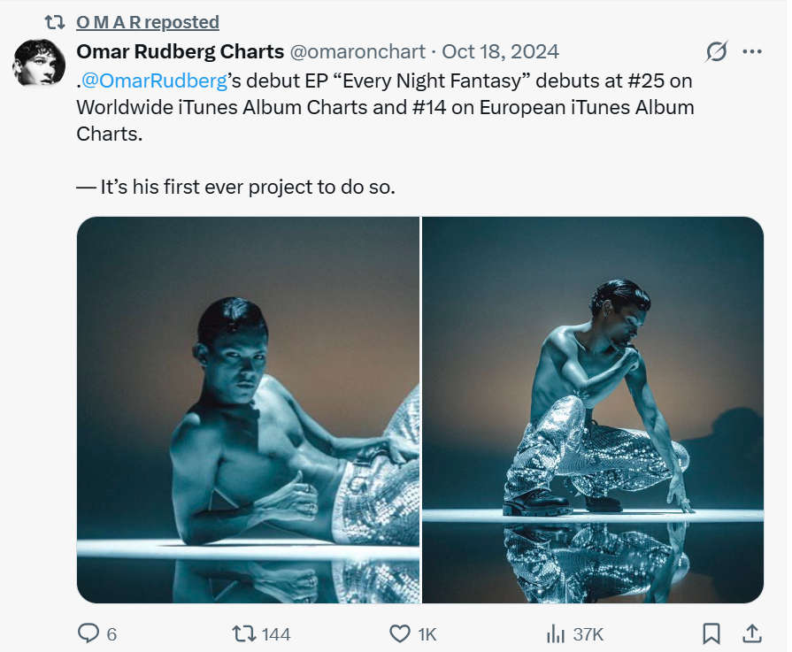Open the left photo of man lying down
Image resolution: width=792 pixels, height=652 pixels.
coord(248,410)
